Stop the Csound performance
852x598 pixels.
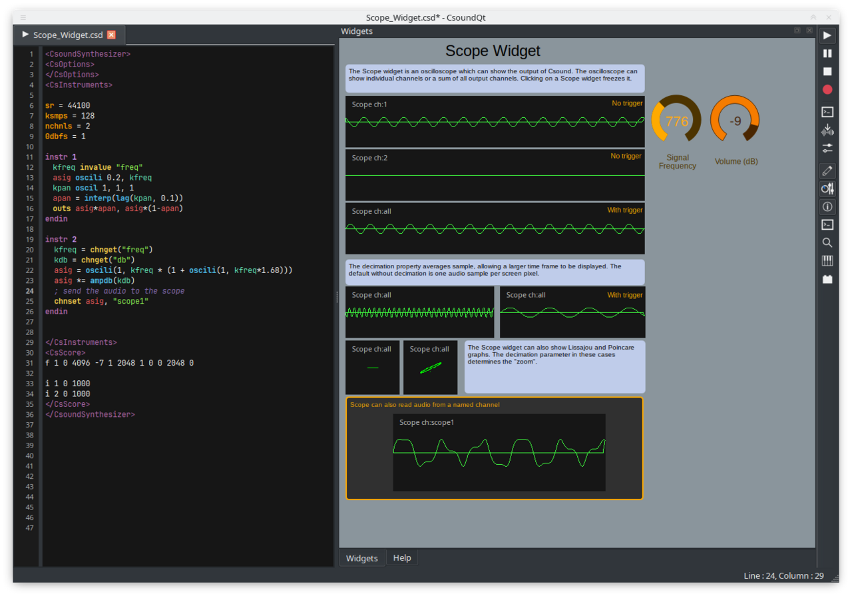pyautogui.click(x=827, y=71)
